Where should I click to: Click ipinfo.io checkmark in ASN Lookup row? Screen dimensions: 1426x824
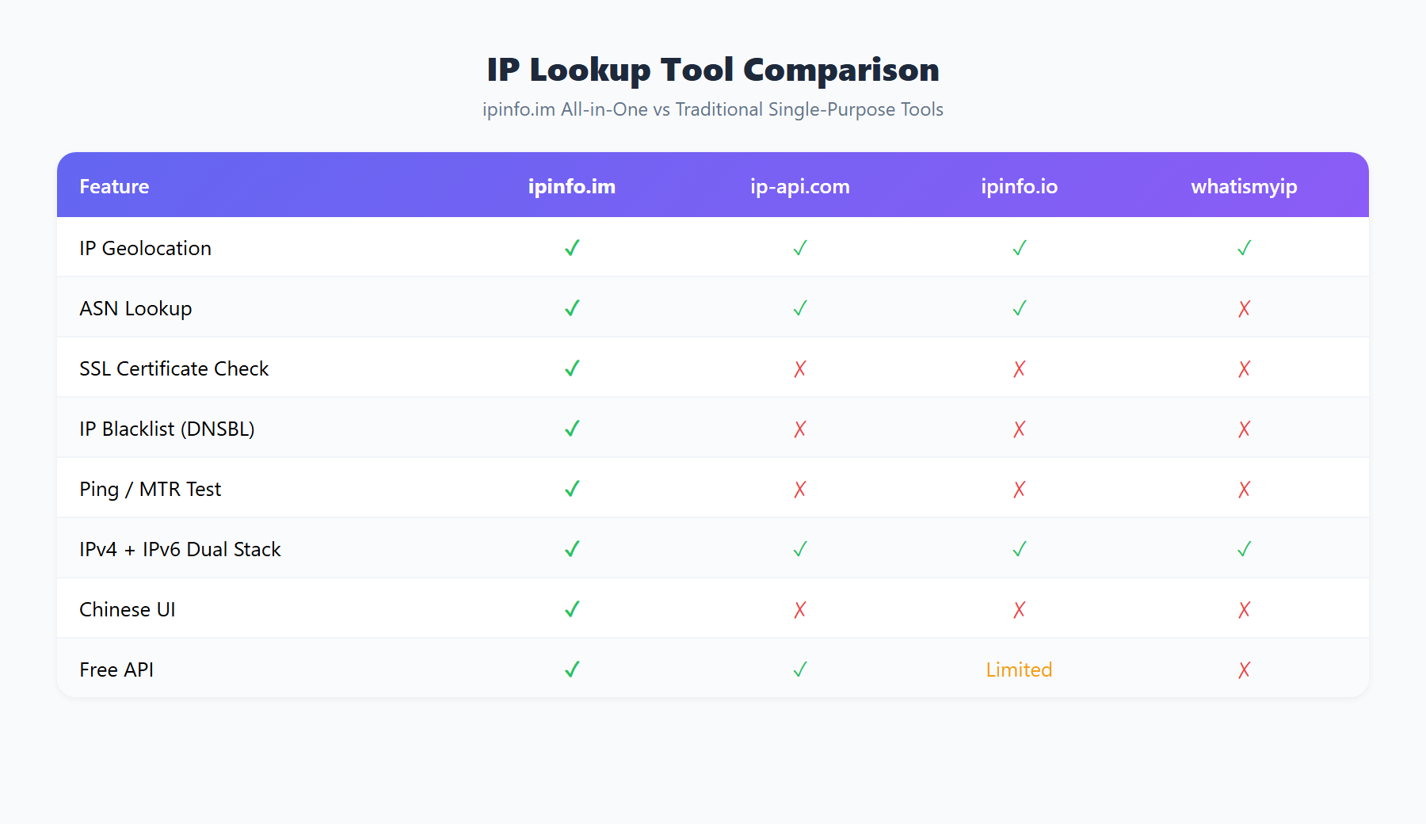[1020, 308]
